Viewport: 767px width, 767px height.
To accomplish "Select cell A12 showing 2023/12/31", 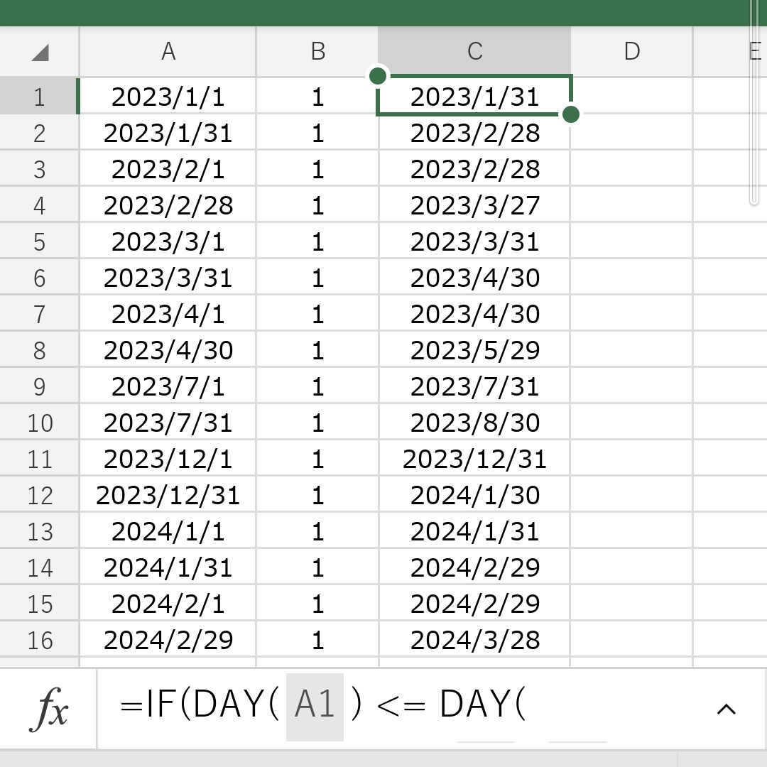I will tap(168, 495).
